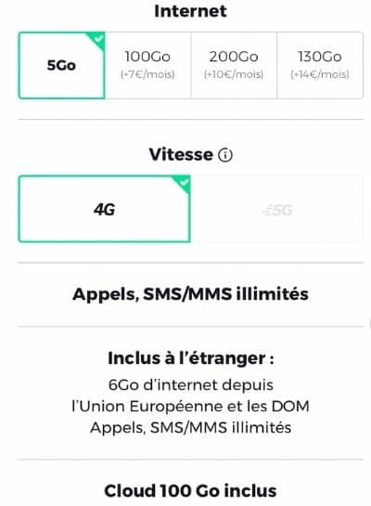Click the 6Go d'internet depuis line
Screen dimensions: 371x506
coord(191,385)
